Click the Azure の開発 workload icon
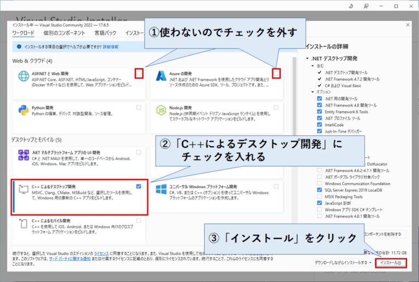The width and height of the screenshot is (419, 282). click(x=160, y=76)
